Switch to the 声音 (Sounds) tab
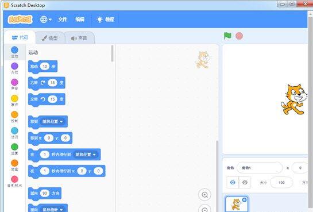 79,38
